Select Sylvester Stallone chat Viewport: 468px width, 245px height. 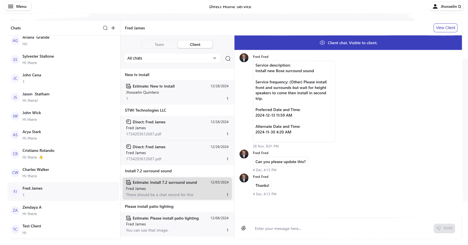pos(63,60)
